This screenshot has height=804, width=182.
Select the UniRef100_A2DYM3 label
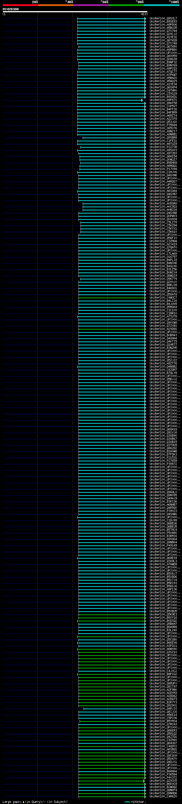pos(163,693)
